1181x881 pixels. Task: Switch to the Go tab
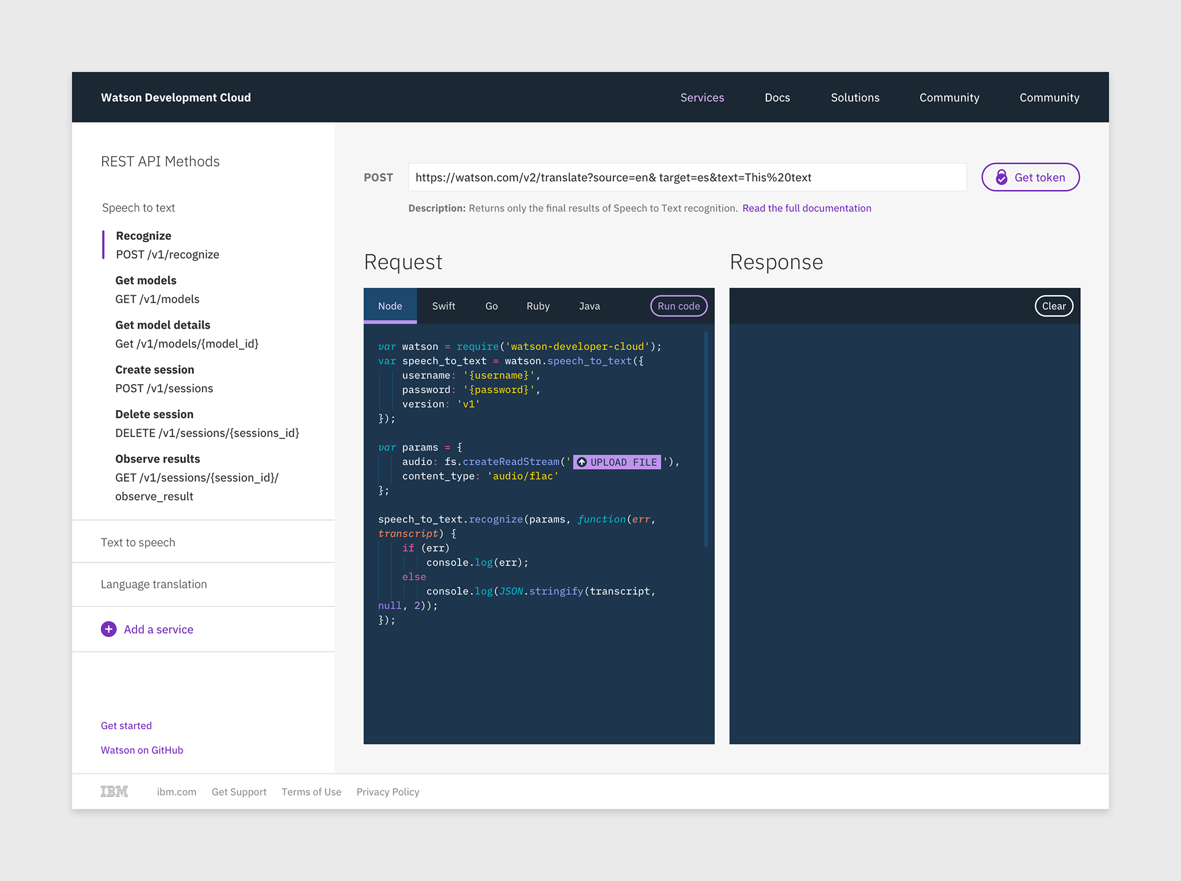[491, 306]
